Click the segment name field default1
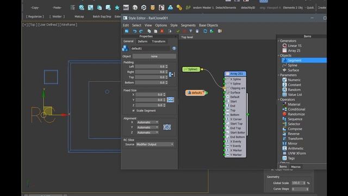This screenshot has height=196, width=348. 150,48
